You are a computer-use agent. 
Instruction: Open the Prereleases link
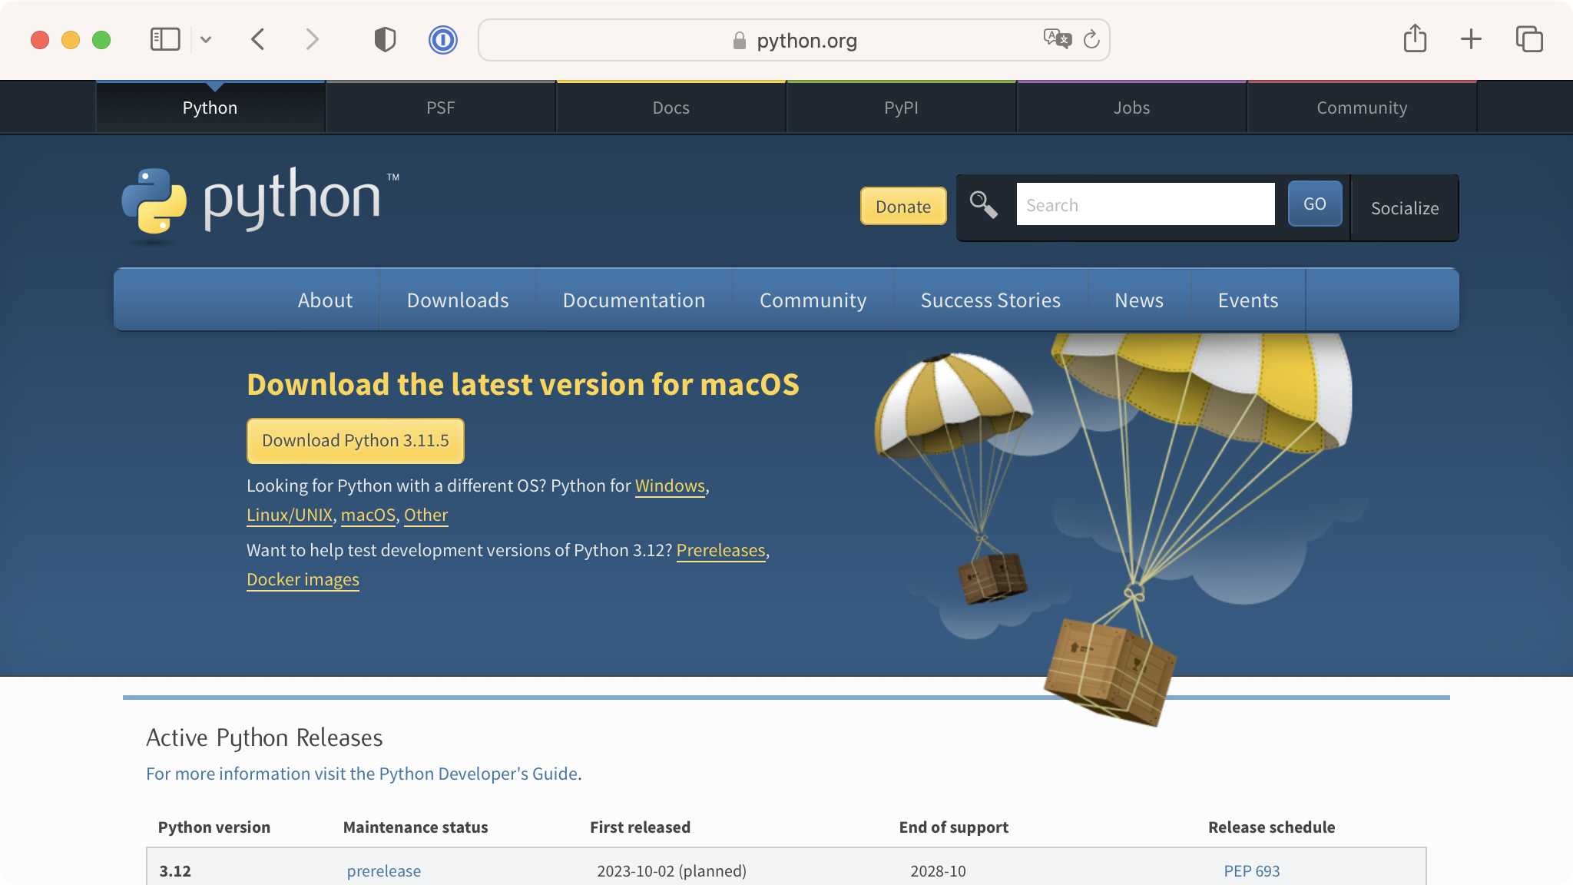[x=720, y=550]
